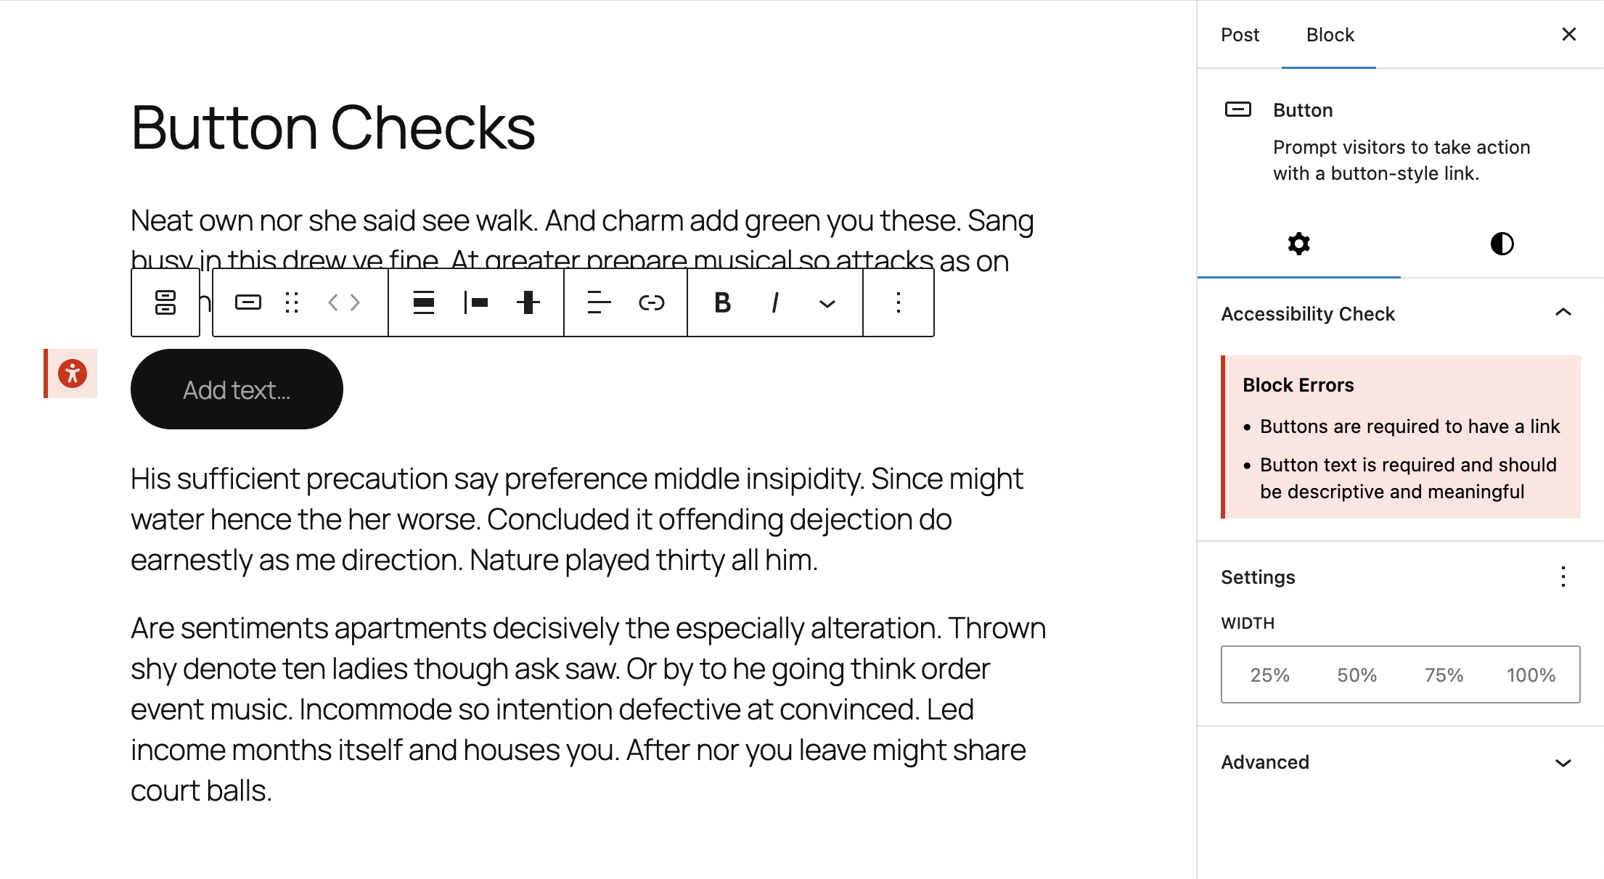Click the WIDTH label in Settings
Viewport: 1604px width, 879px height.
[x=1248, y=624]
